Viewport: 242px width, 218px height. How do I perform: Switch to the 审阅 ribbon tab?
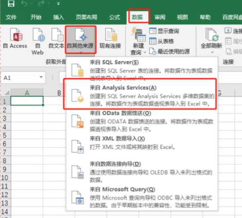[160, 17]
